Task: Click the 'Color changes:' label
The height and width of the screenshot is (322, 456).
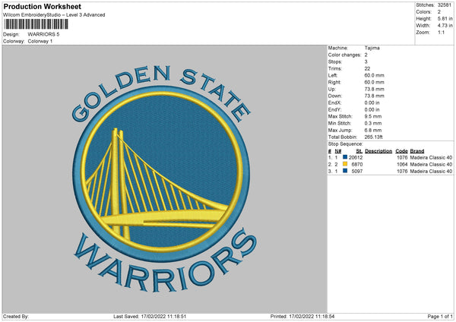Action: [x=344, y=55]
